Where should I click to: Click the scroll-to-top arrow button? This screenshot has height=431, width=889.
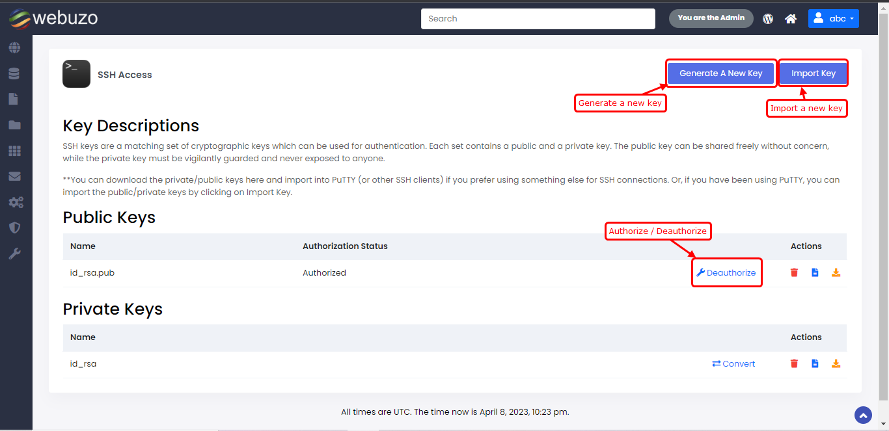tap(863, 415)
